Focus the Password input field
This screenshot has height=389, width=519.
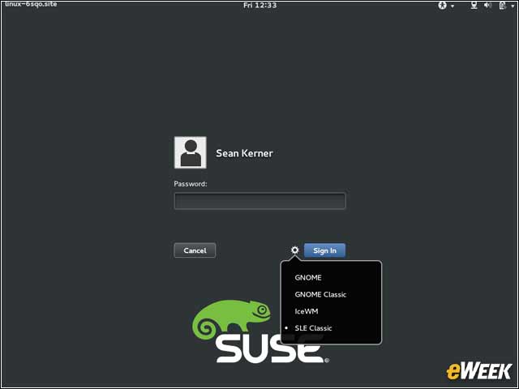[x=259, y=201]
